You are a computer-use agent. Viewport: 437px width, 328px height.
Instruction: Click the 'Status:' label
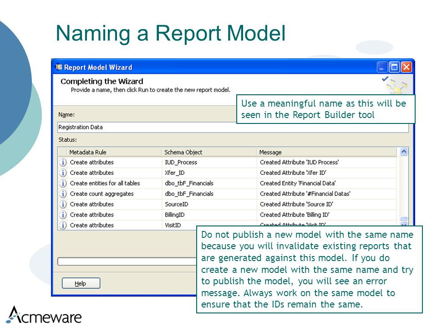pyautogui.click(x=67, y=140)
